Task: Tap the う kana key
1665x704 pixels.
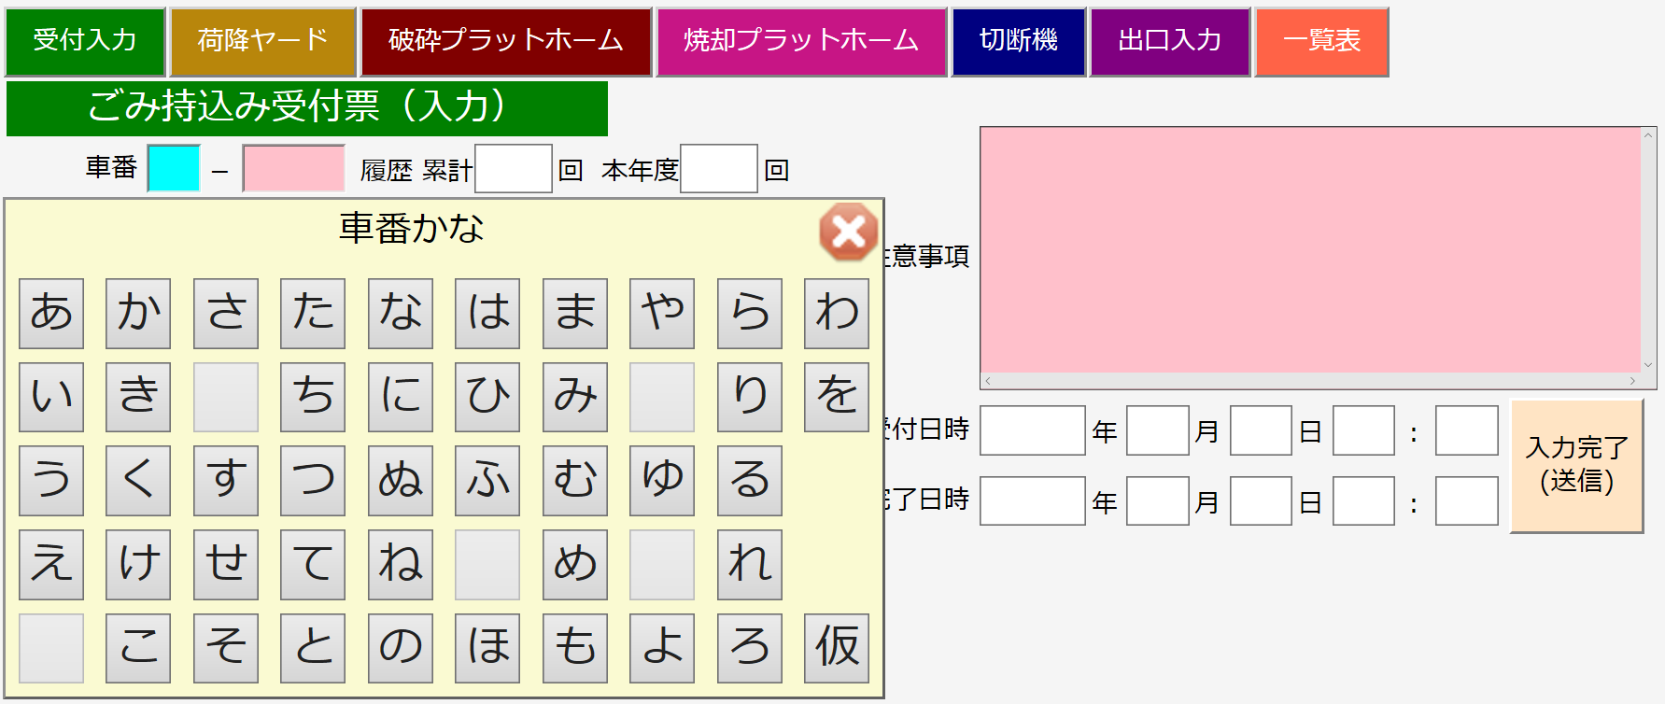Action: point(51,481)
